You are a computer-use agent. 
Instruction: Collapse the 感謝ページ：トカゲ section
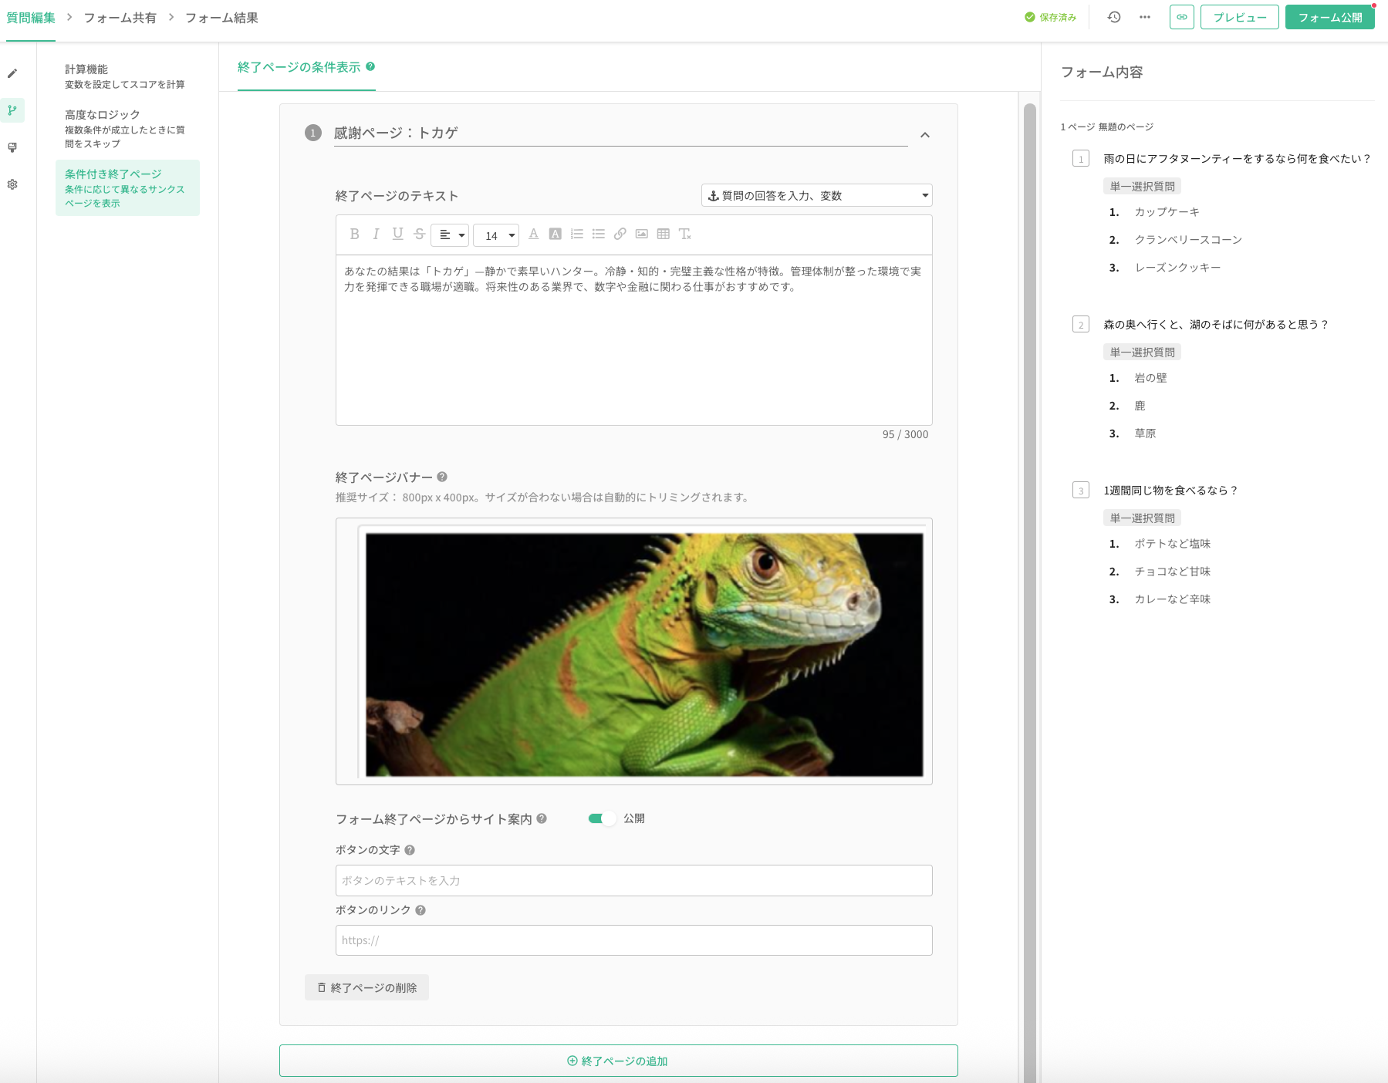(925, 135)
